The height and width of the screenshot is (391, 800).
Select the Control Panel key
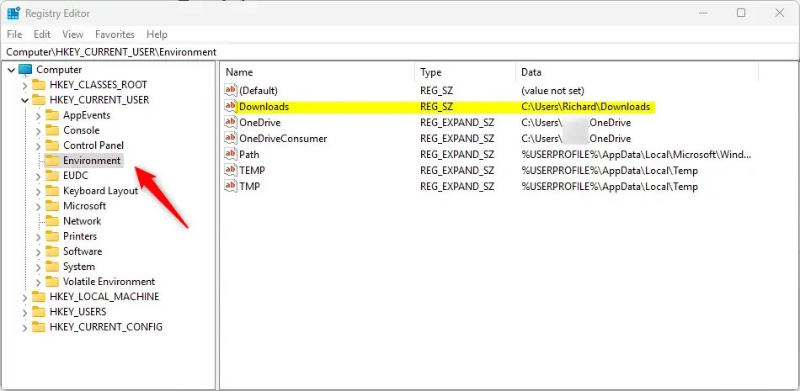click(93, 145)
